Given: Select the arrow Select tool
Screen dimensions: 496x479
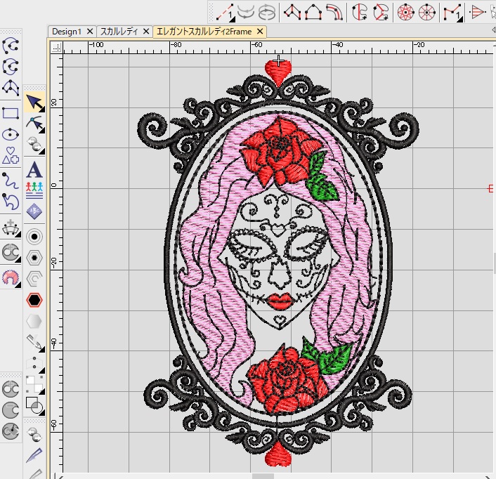Looking at the screenshot, I should pos(34,103).
